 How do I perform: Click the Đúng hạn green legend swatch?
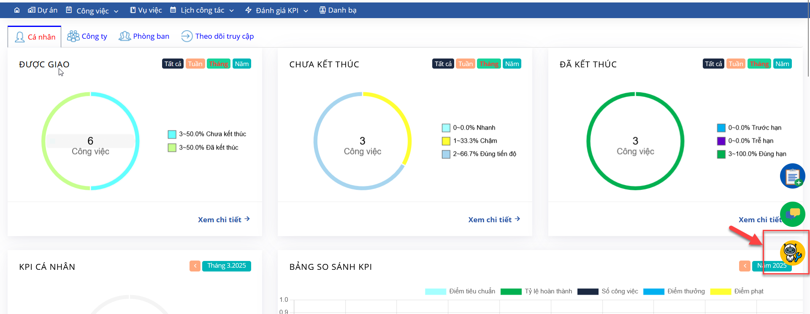click(721, 154)
